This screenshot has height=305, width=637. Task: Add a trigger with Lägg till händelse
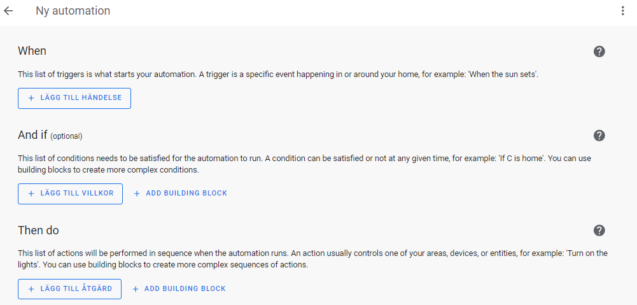(x=74, y=99)
